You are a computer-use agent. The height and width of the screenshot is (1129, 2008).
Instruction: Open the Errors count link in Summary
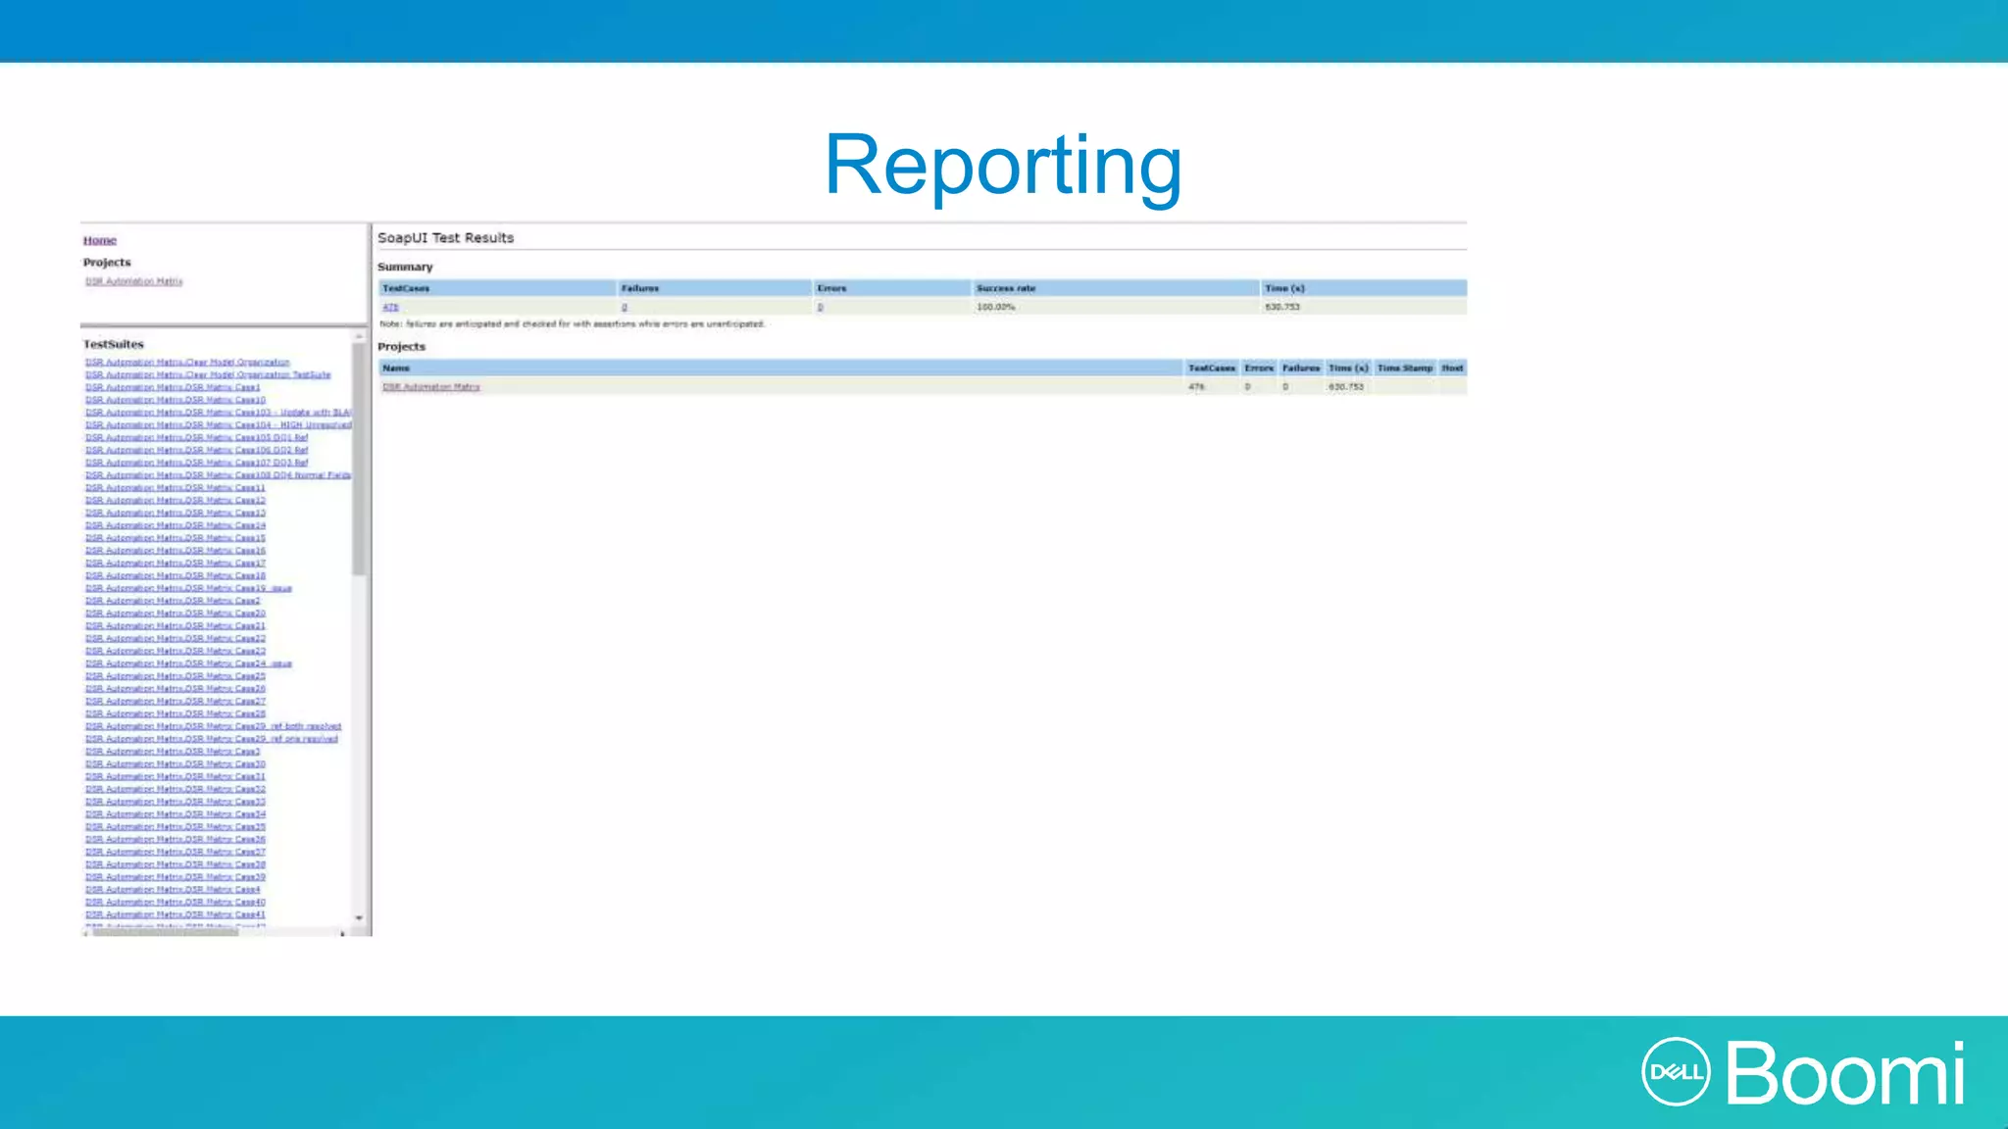pyautogui.click(x=820, y=307)
